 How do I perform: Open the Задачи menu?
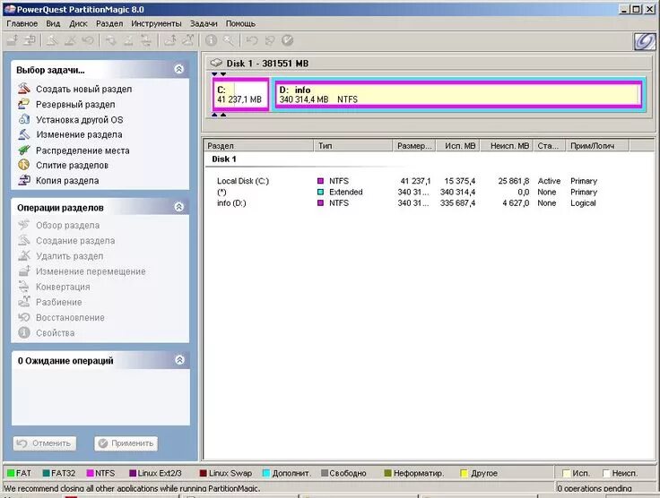(x=204, y=23)
